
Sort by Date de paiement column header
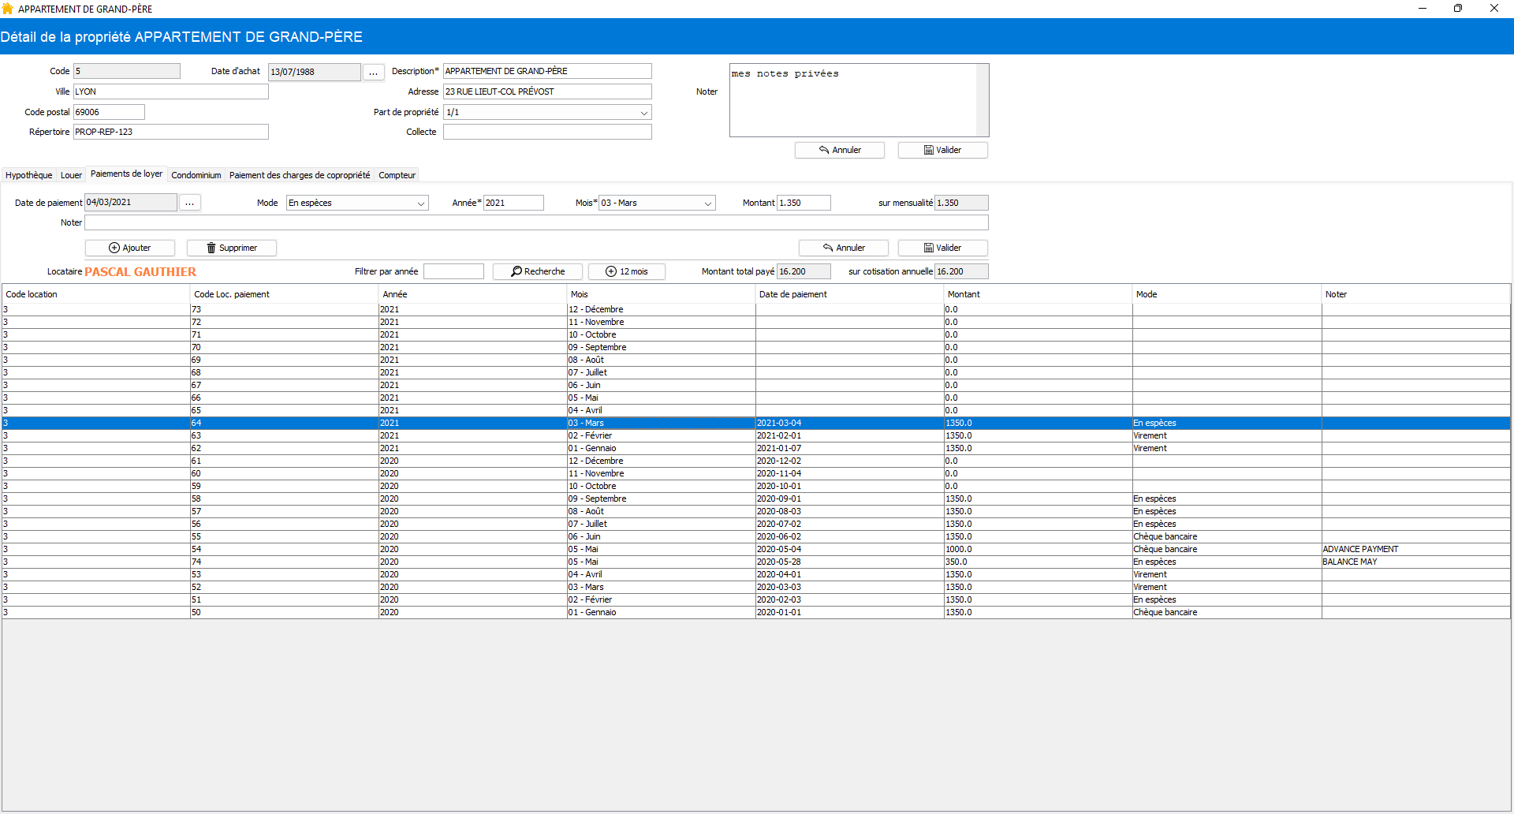(849, 294)
